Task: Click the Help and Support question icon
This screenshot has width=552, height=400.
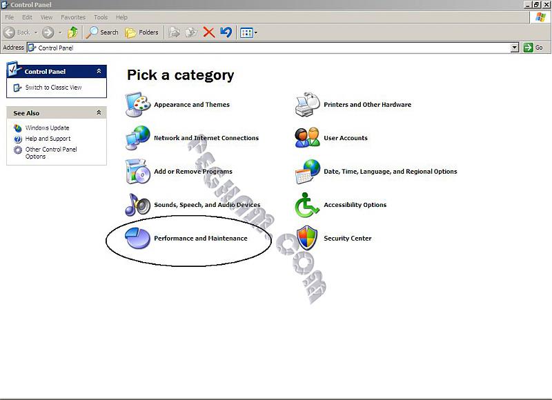Action: pos(18,139)
